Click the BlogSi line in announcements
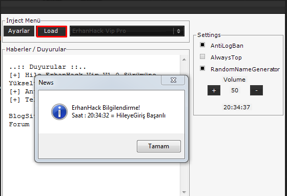 click(22, 116)
